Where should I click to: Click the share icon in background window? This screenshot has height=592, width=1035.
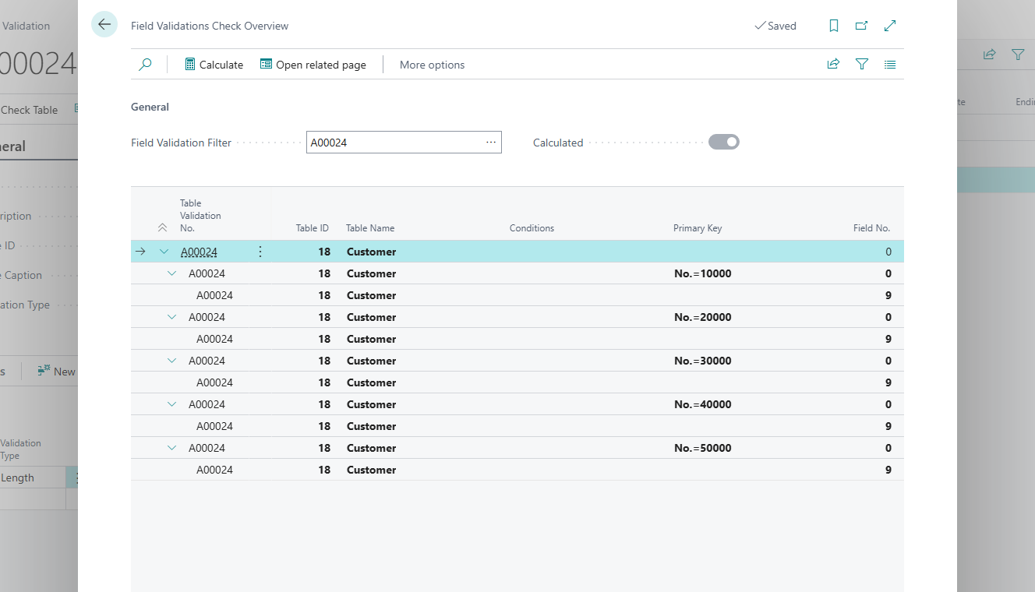point(990,55)
